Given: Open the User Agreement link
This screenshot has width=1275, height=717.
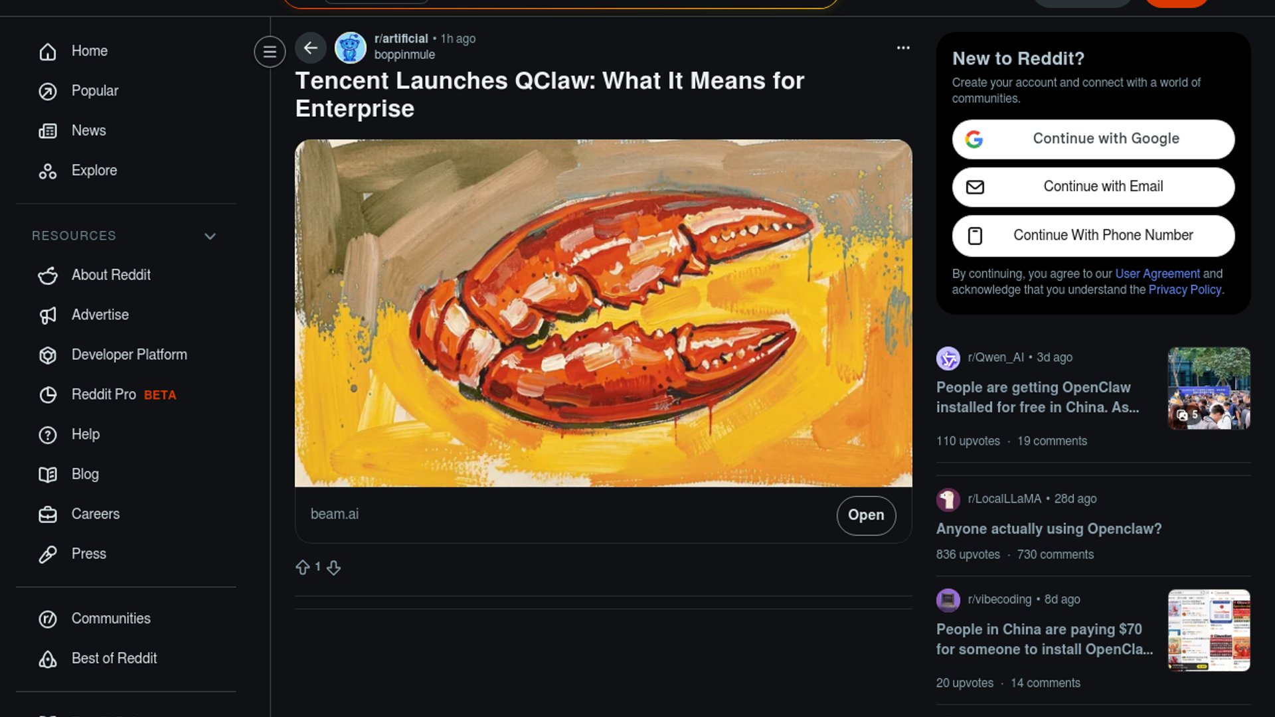Looking at the screenshot, I should pyautogui.click(x=1157, y=274).
